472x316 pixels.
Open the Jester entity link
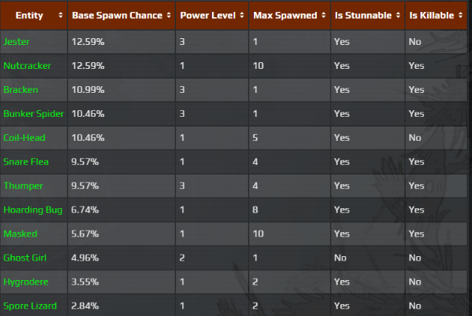click(x=16, y=42)
